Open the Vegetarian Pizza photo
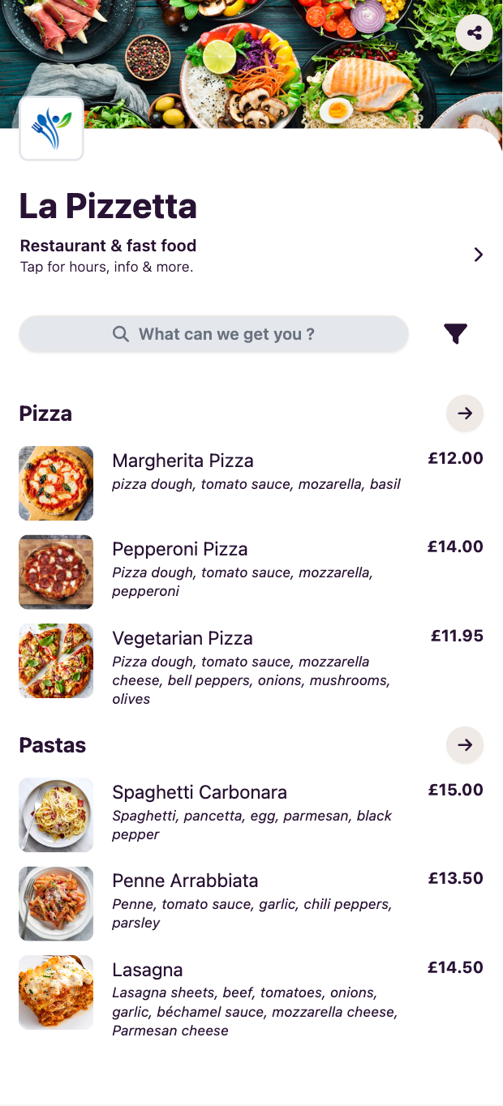The image size is (503, 1106). (x=56, y=661)
